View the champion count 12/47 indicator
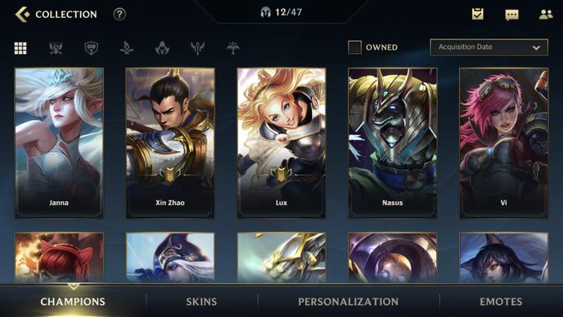Viewport: 563px width, 317px height. (281, 13)
